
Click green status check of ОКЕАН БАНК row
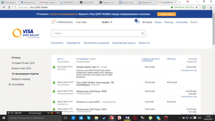pyautogui.click(x=54, y=67)
